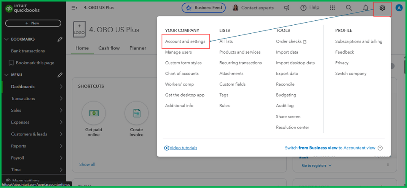Click the Get paid online shortcut icon
Image resolution: width=407 pixels, height=188 pixels.
click(x=93, y=113)
